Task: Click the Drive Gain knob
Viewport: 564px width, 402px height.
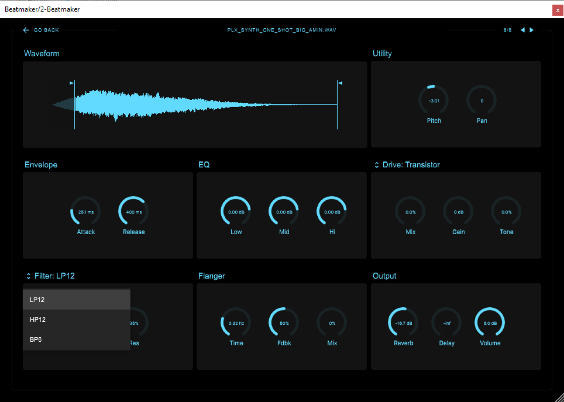Action: tap(458, 212)
